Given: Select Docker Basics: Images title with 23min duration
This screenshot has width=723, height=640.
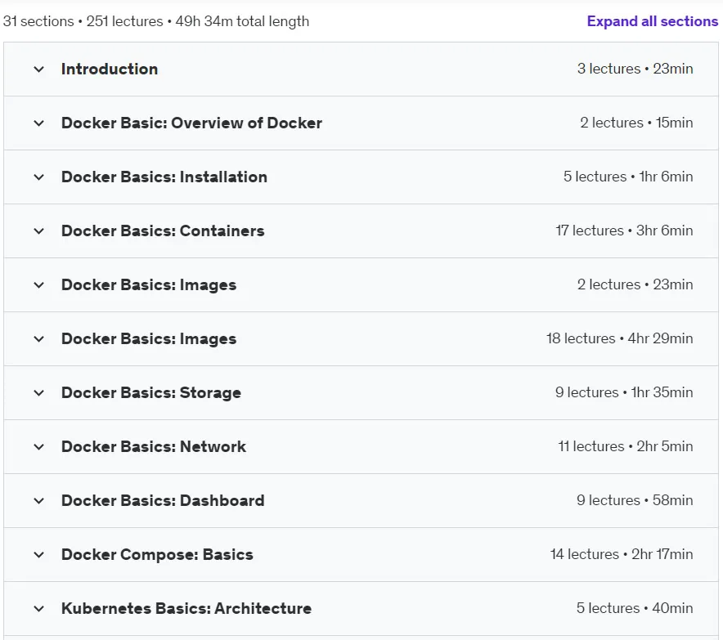Looking at the screenshot, I should point(149,284).
